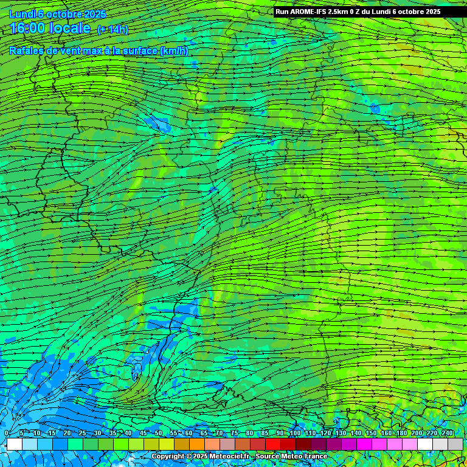Open the Meteociel.fr copyright link
The image size is (467, 467).
[201, 457]
